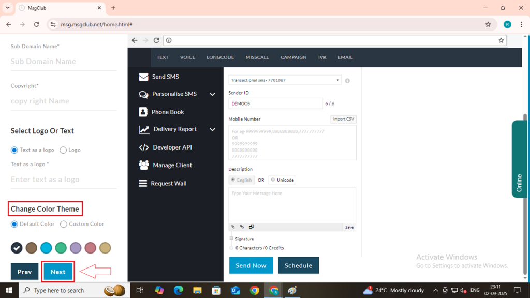Launch Microsoft Edge from taskbar
The width and height of the screenshot is (530, 298).
178,290
